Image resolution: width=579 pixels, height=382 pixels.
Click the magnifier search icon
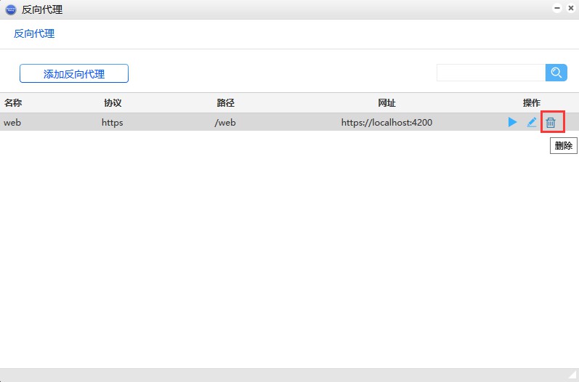tap(556, 73)
